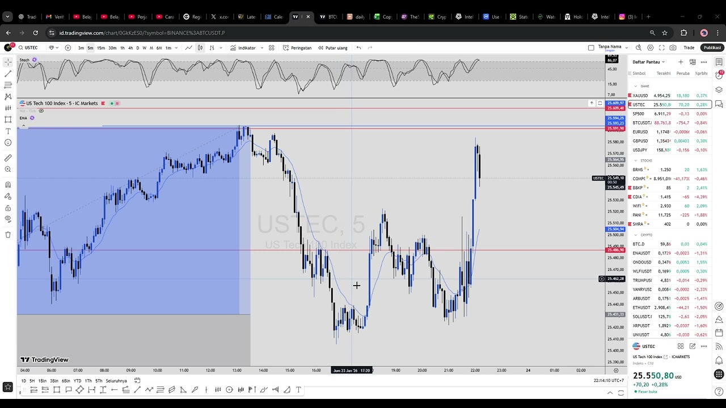This screenshot has height=408, width=726.
Task: Enter fullscreen mode
Action: 662,48
